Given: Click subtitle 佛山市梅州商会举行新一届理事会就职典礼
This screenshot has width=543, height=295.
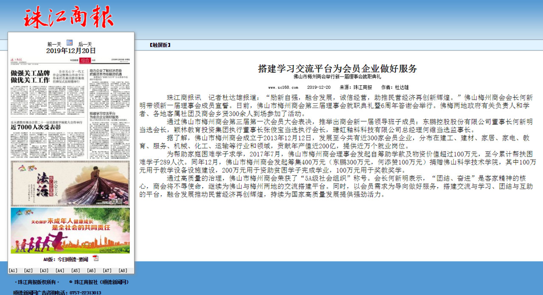Looking at the screenshot, I should pos(337,77).
